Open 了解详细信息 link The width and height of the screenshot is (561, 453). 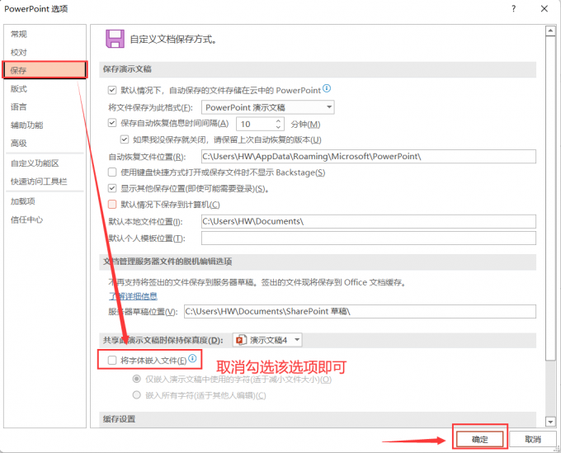pyautogui.click(x=133, y=296)
